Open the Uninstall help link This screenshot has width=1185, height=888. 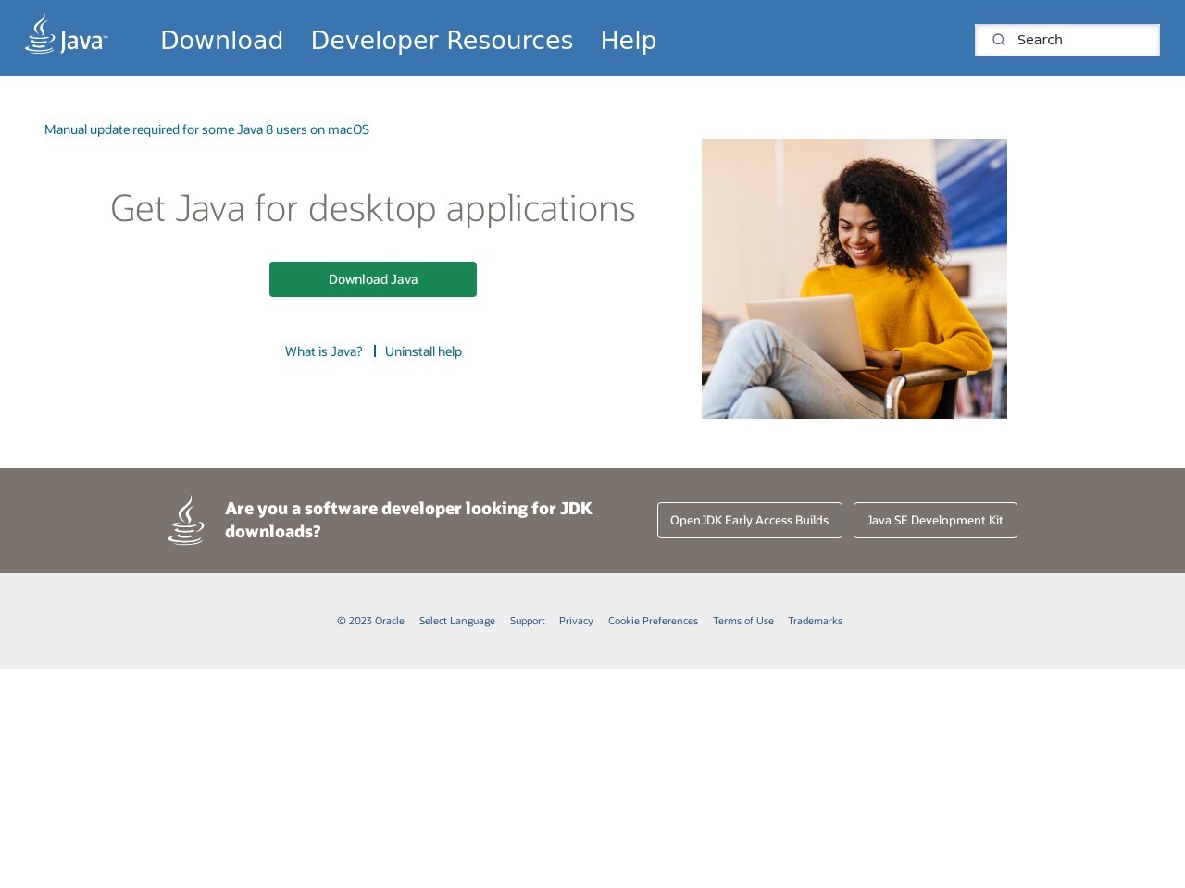click(x=423, y=351)
